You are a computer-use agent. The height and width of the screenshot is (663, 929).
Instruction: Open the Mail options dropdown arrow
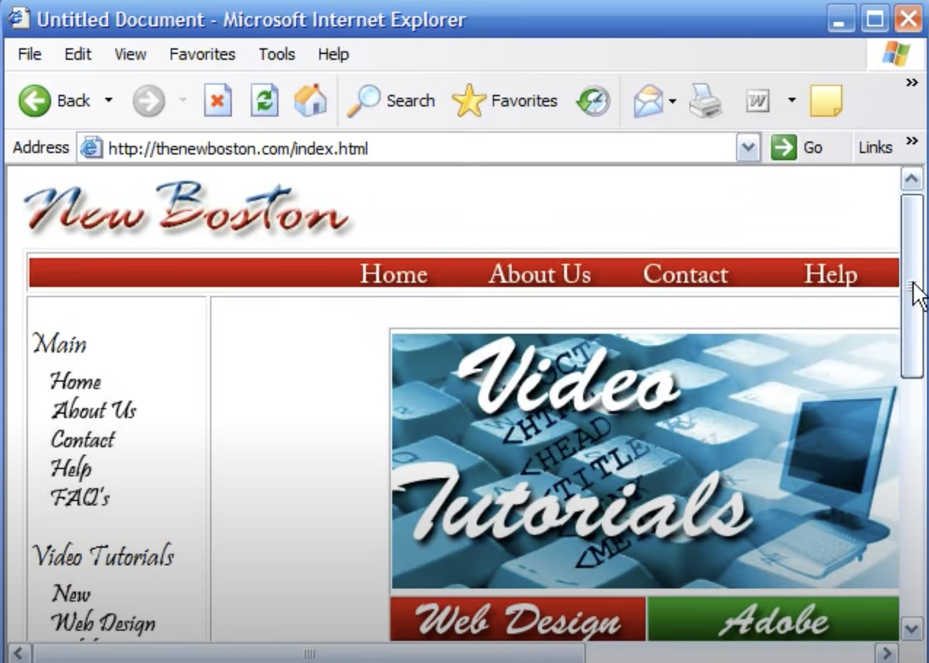tap(672, 101)
